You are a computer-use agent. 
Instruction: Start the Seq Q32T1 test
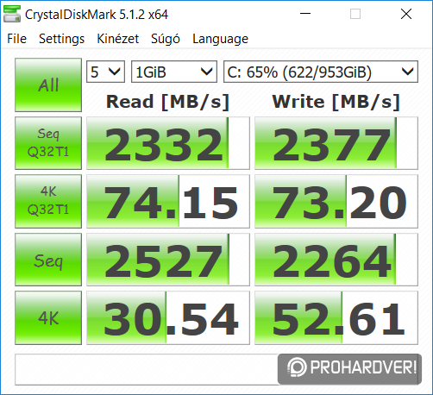coord(48,143)
